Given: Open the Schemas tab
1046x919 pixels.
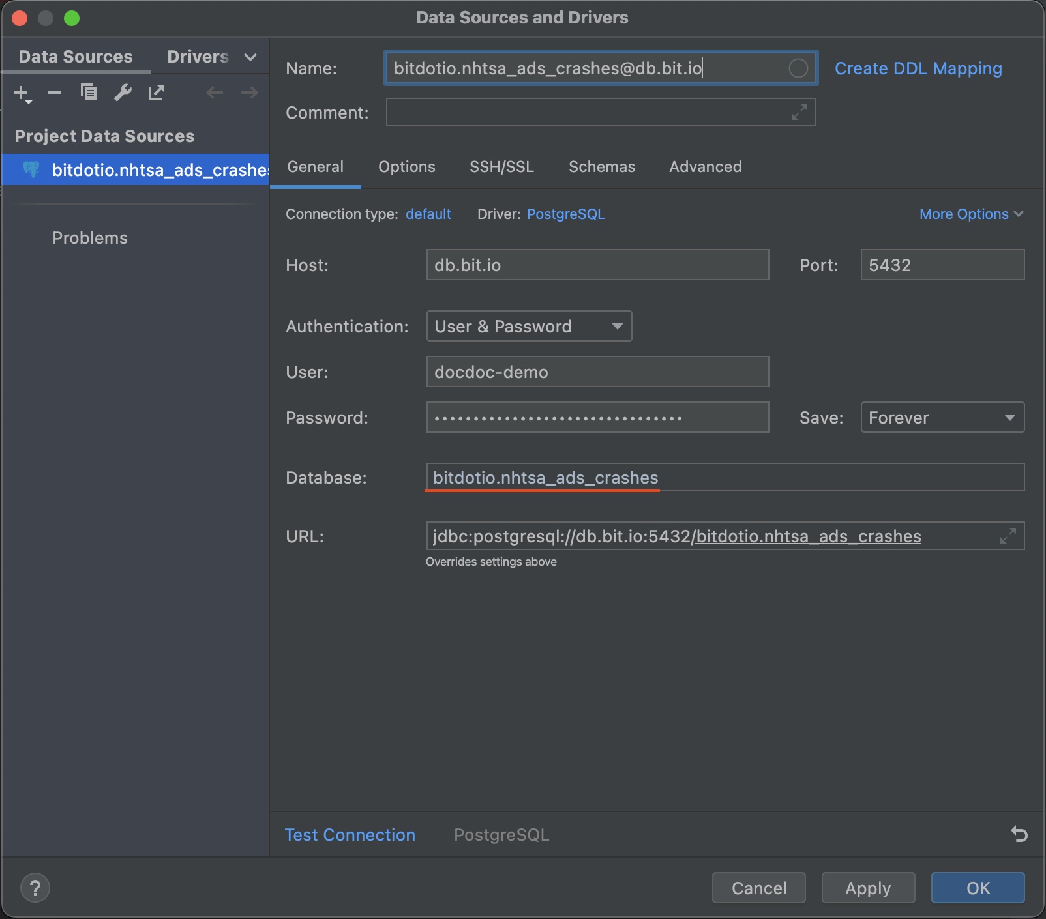Looking at the screenshot, I should point(602,167).
